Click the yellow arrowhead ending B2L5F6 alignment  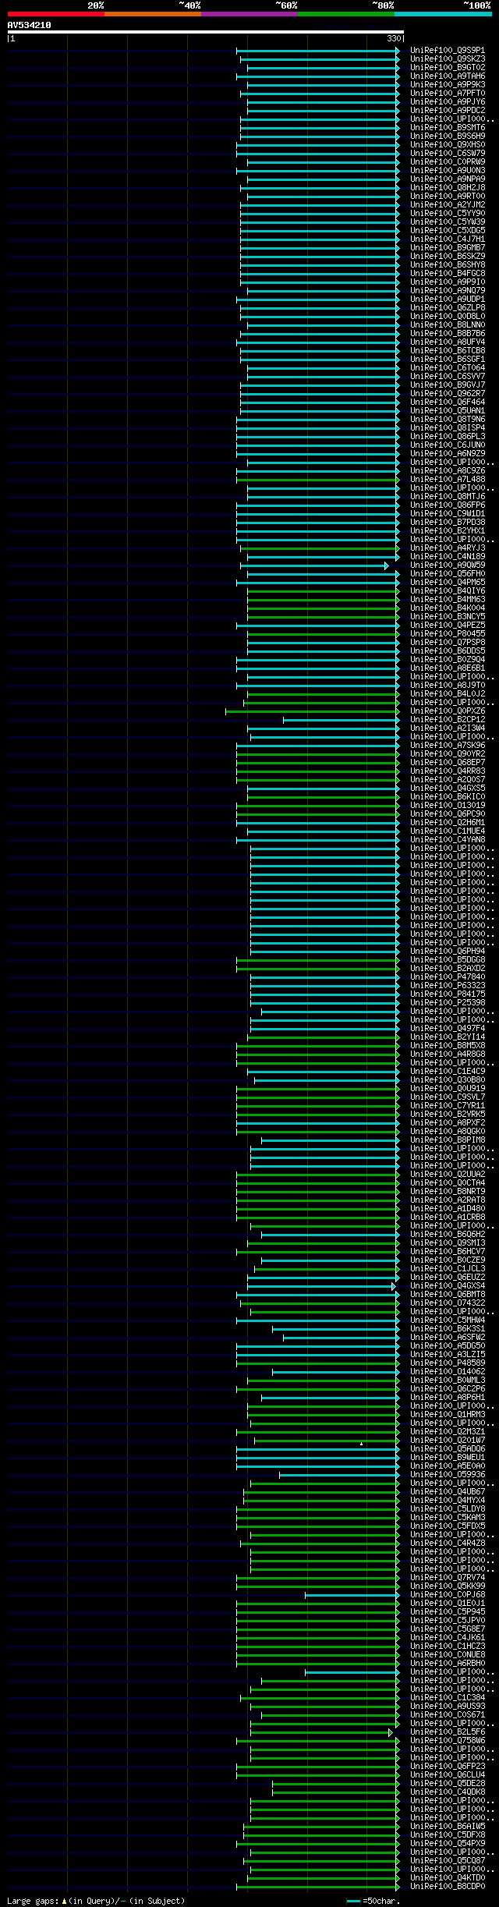click(x=391, y=1732)
